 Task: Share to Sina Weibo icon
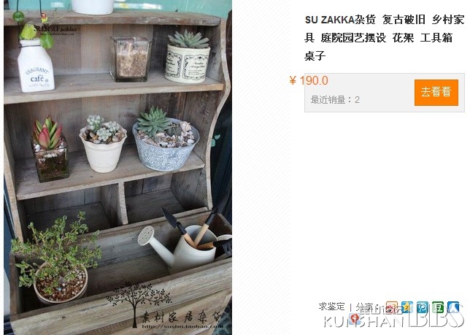pos(391,307)
